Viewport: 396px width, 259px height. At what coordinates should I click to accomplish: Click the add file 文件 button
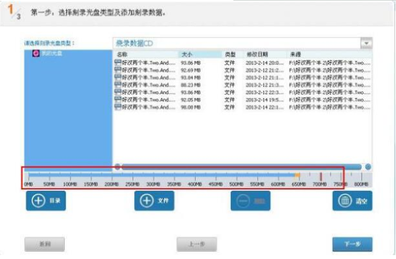point(154,201)
